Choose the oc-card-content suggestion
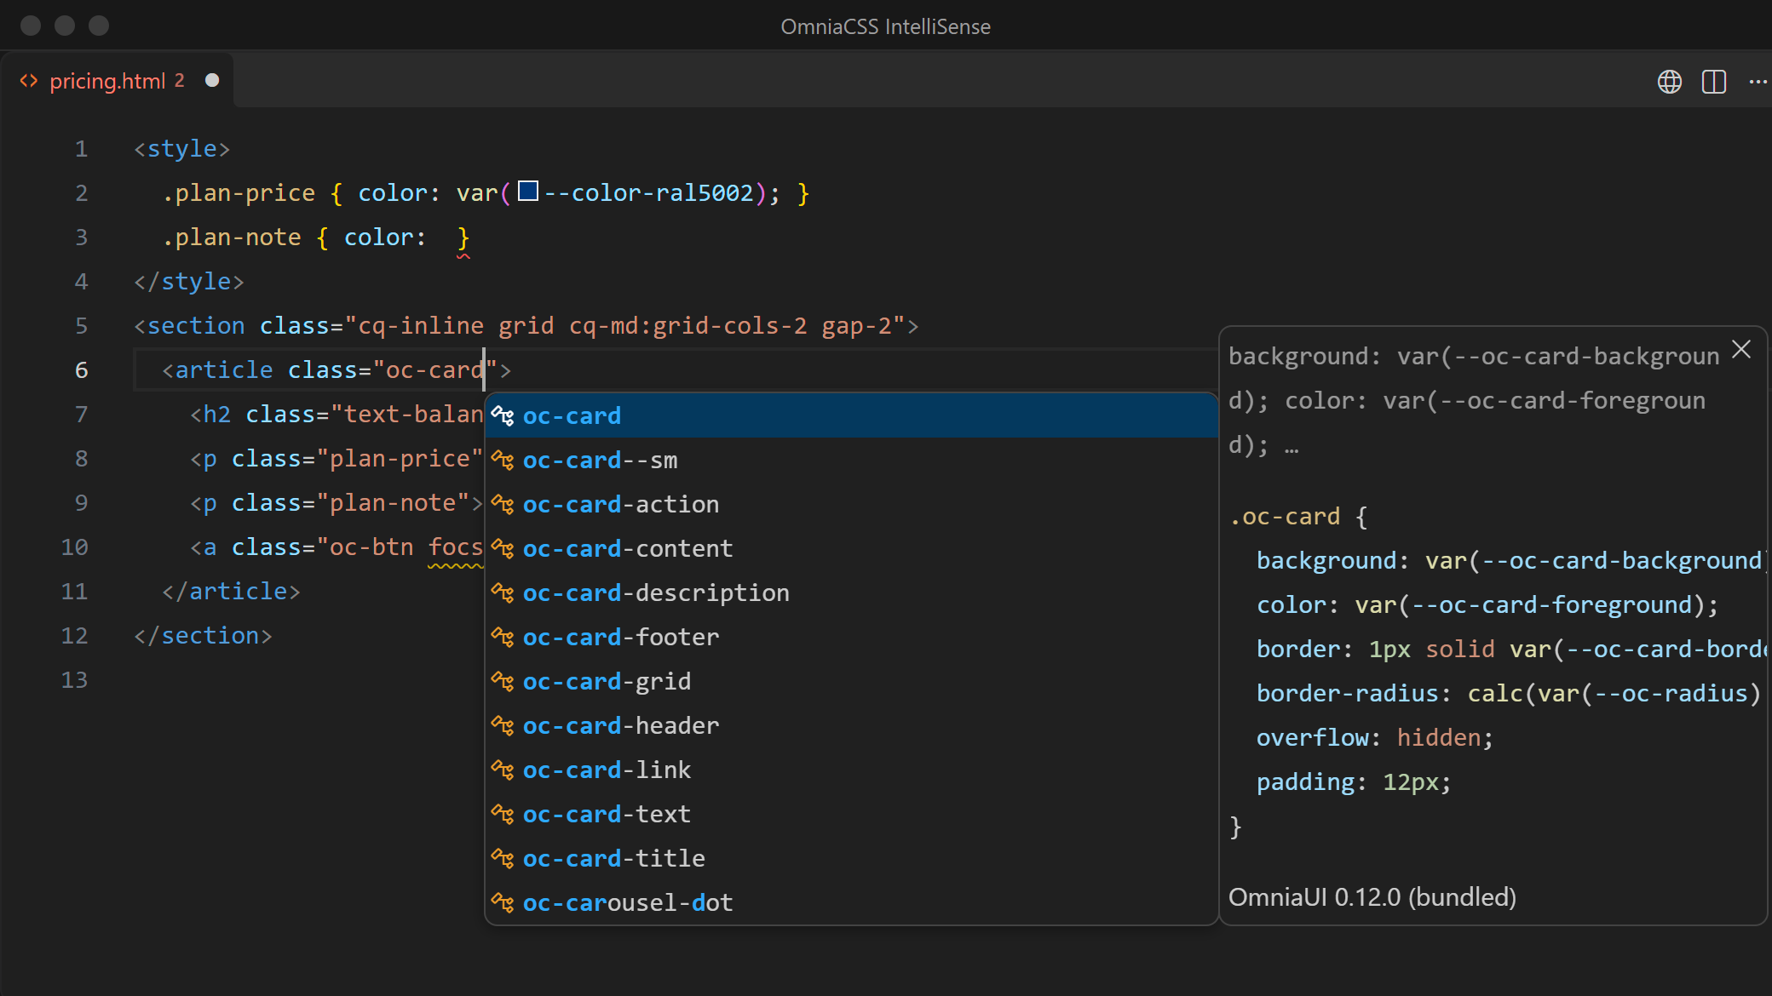This screenshot has height=996, width=1772. [851, 548]
